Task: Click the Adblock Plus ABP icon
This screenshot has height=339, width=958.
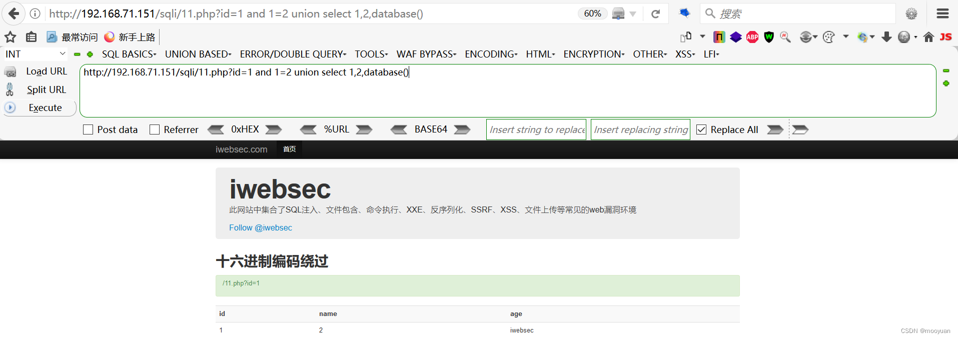Action: click(x=752, y=37)
